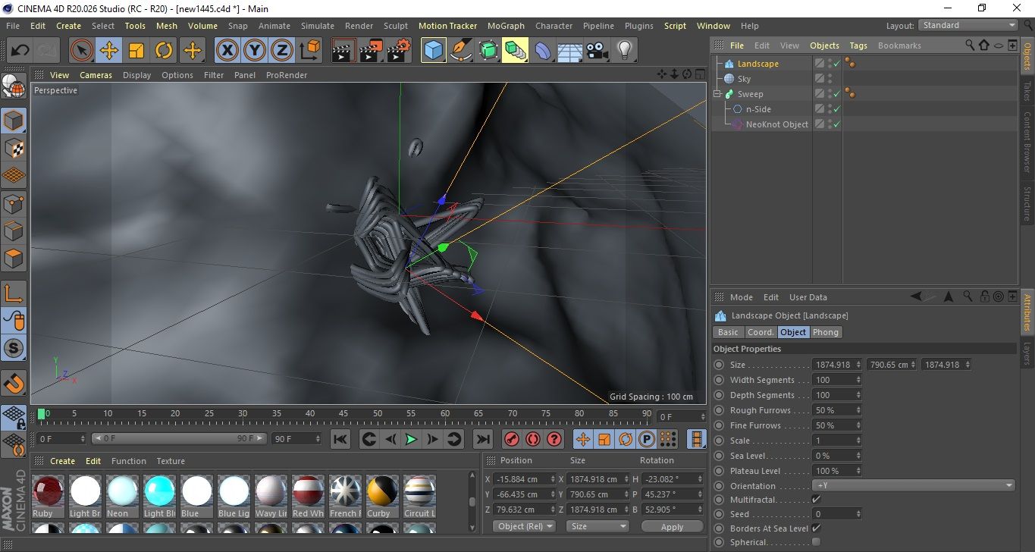Click the Camera object icon

click(x=597, y=51)
